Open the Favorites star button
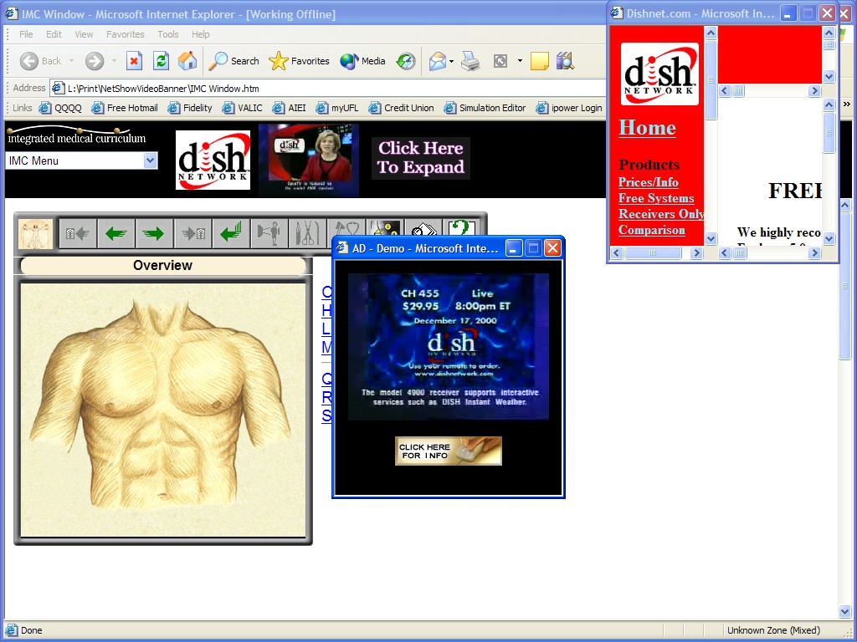Screen dimensions: 857x642 299,61
